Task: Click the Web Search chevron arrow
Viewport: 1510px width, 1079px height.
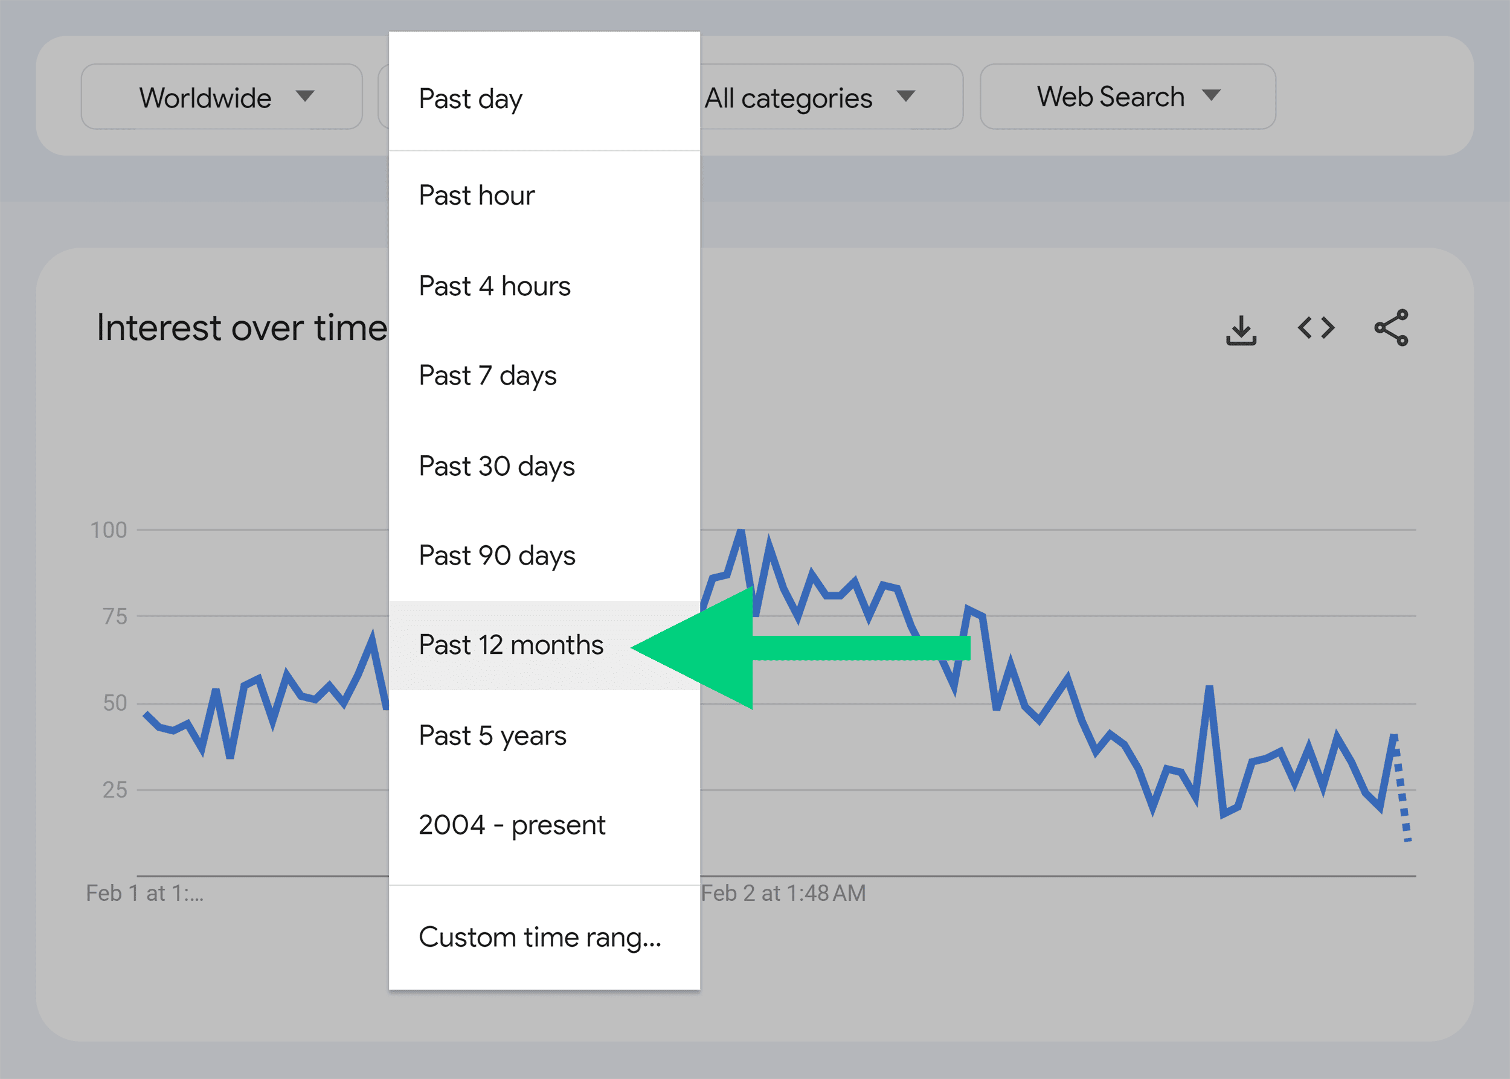Action: tap(1212, 95)
